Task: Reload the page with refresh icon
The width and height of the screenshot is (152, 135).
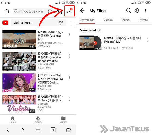Action: [50, 11]
